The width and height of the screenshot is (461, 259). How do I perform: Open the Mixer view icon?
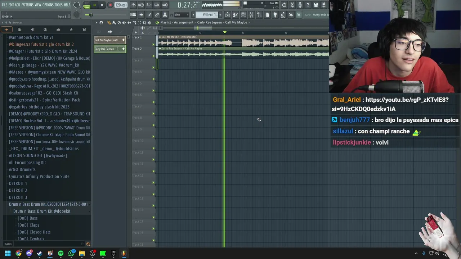[x=251, y=15]
